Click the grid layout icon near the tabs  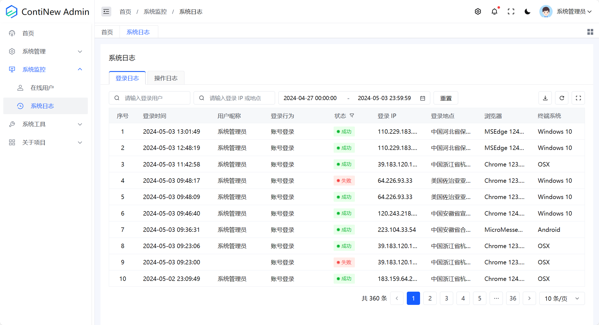[590, 32]
